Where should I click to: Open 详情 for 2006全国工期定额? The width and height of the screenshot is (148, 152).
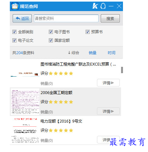tap(108, 111)
